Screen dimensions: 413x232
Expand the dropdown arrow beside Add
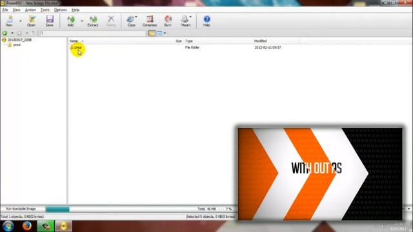(82, 21)
